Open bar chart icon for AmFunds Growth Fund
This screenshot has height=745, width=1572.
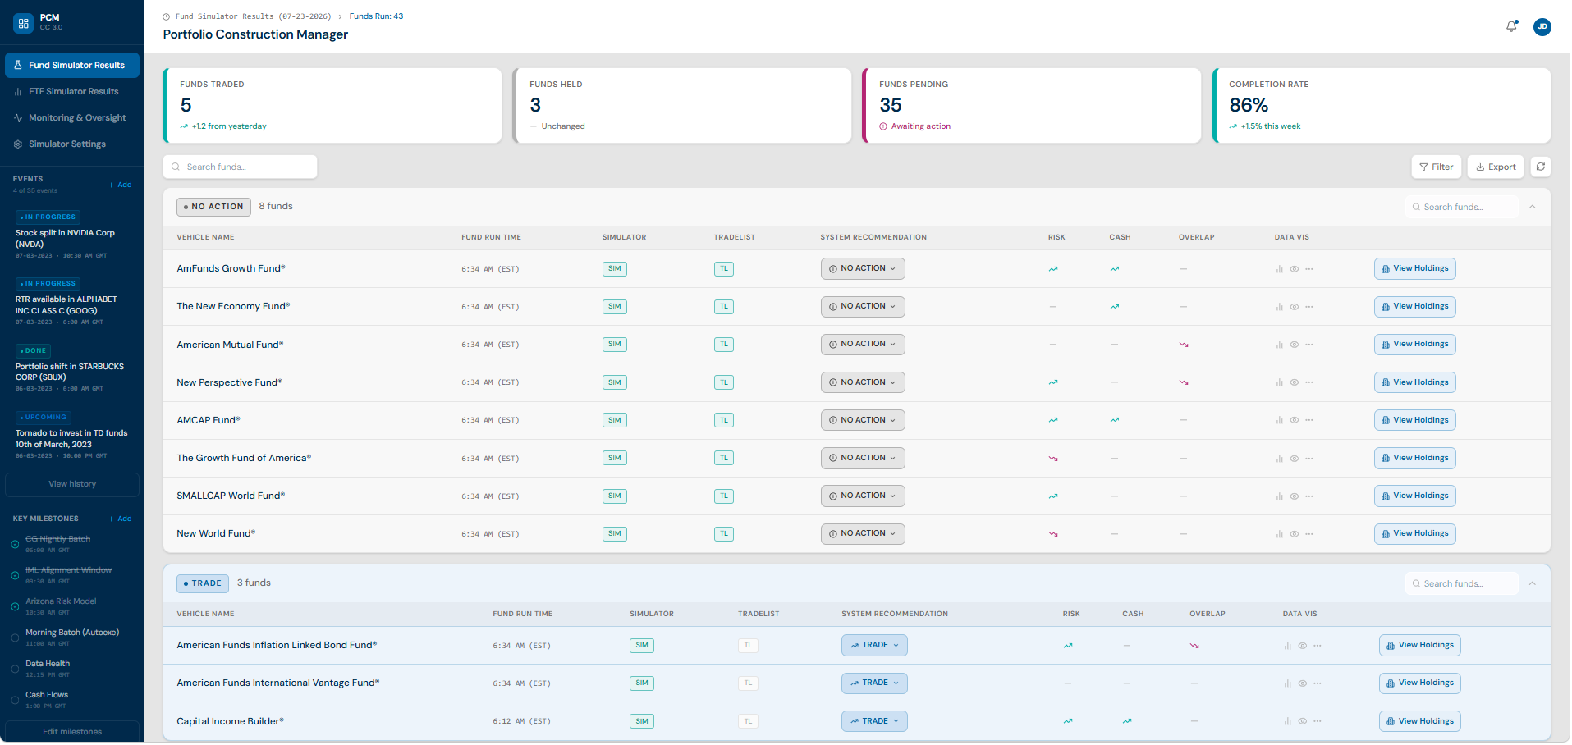click(1279, 269)
